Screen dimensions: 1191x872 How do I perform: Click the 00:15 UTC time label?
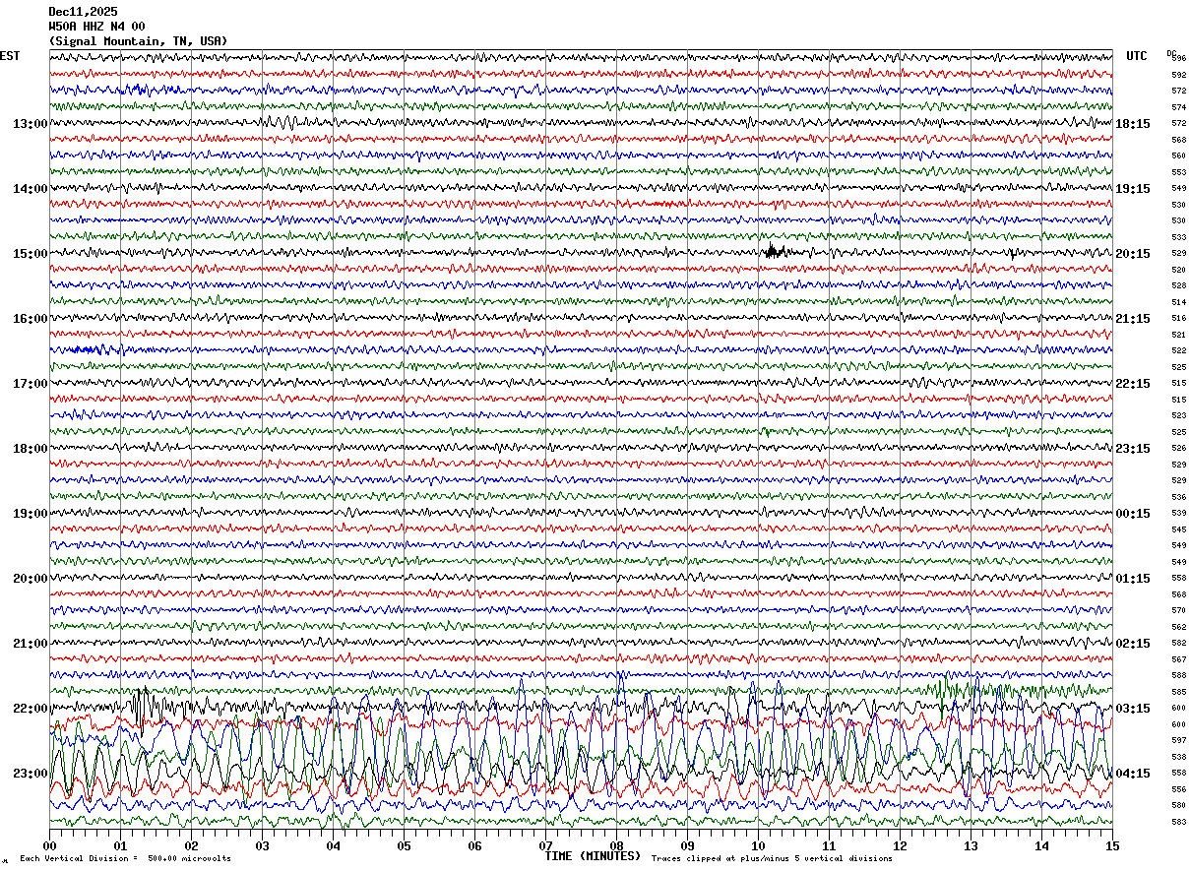(1133, 514)
